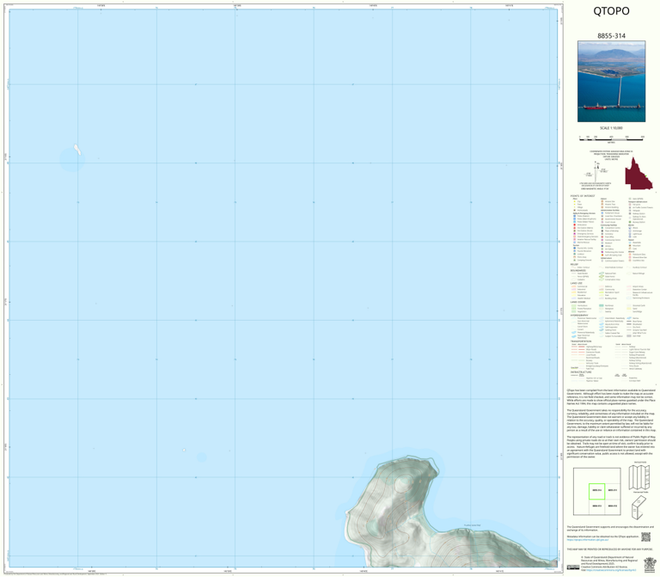660x577 pixels.
Task: Click the LAND COVER legend heading
Action: pyautogui.click(x=577, y=302)
